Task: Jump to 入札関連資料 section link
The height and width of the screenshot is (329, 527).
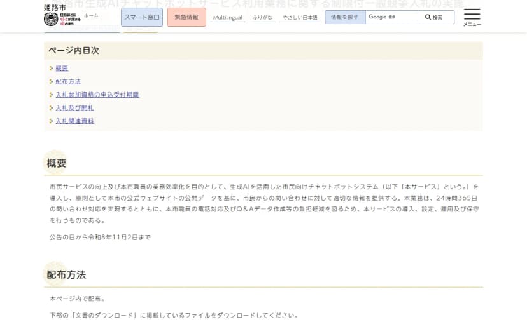Action: click(x=74, y=121)
